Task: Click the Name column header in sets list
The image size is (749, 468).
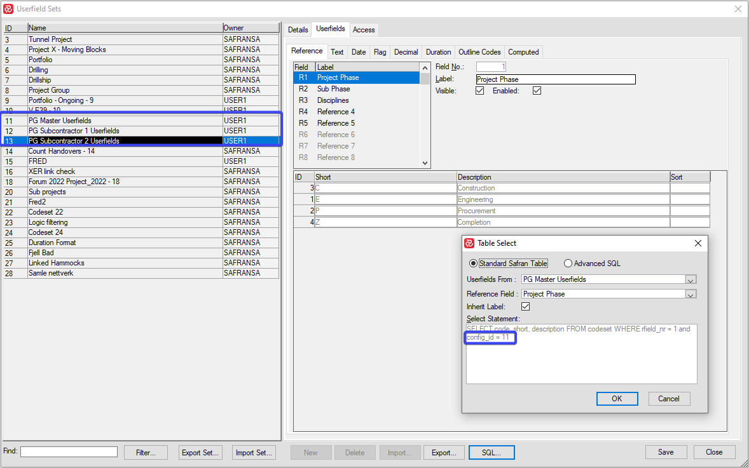Action: pyautogui.click(x=125, y=28)
